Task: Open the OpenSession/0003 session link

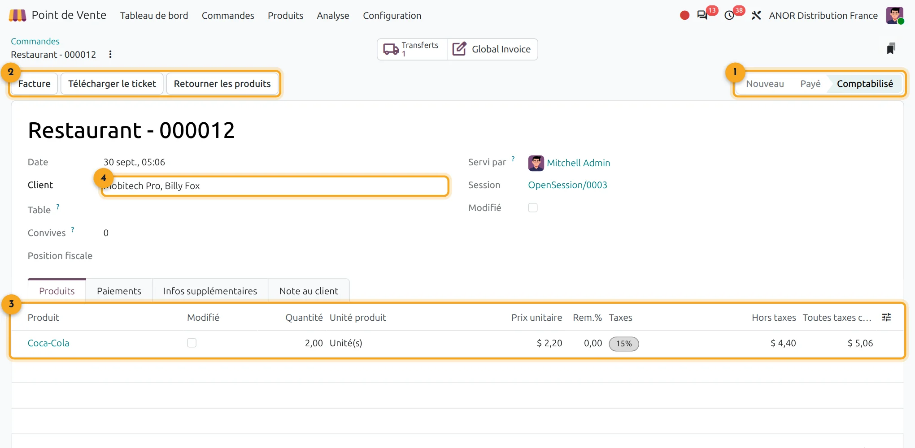Action: (x=568, y=185)
